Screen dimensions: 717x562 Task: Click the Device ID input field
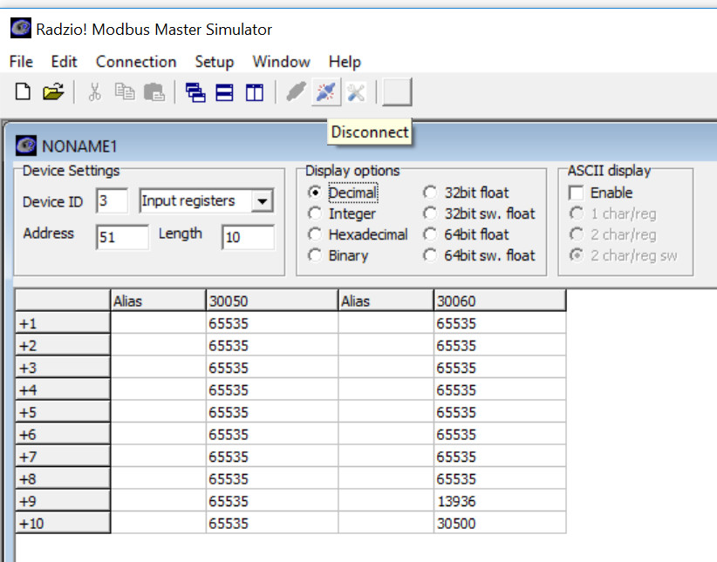(x=112, y=200)
